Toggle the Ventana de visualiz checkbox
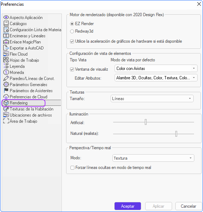The height and width of the screenshot is (212, 203). 72,69
